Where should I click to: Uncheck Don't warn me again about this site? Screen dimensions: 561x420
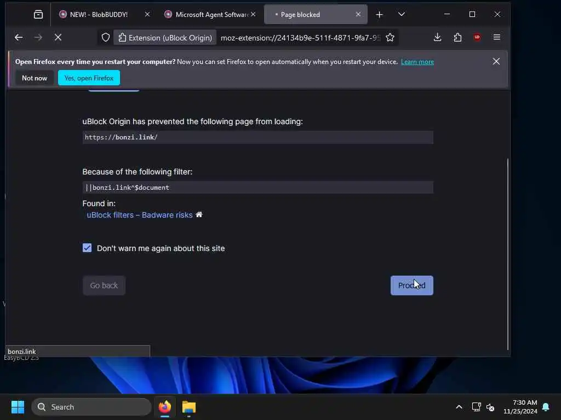coord(87,248)
